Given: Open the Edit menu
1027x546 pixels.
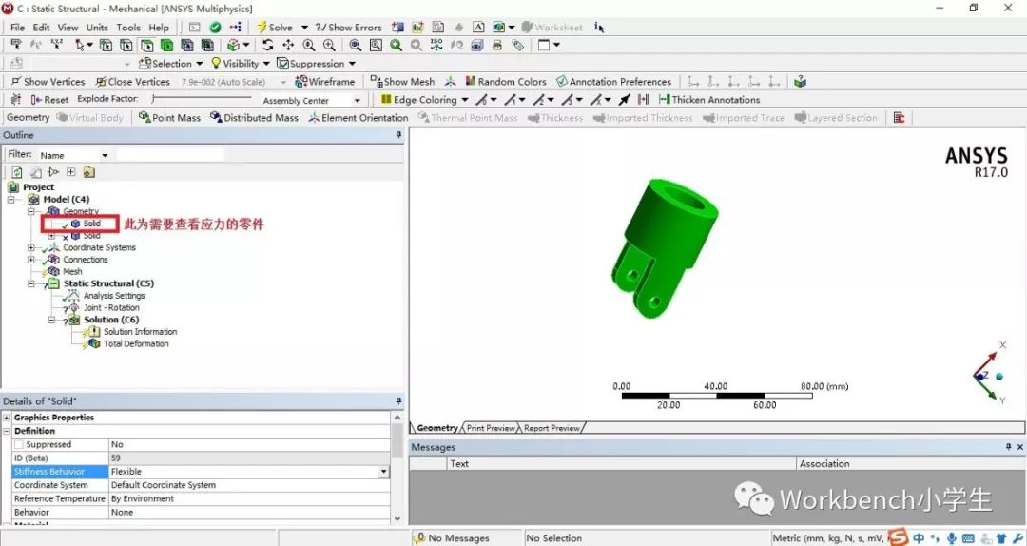Looking at the screenshot, I should (x=41, y=28).
